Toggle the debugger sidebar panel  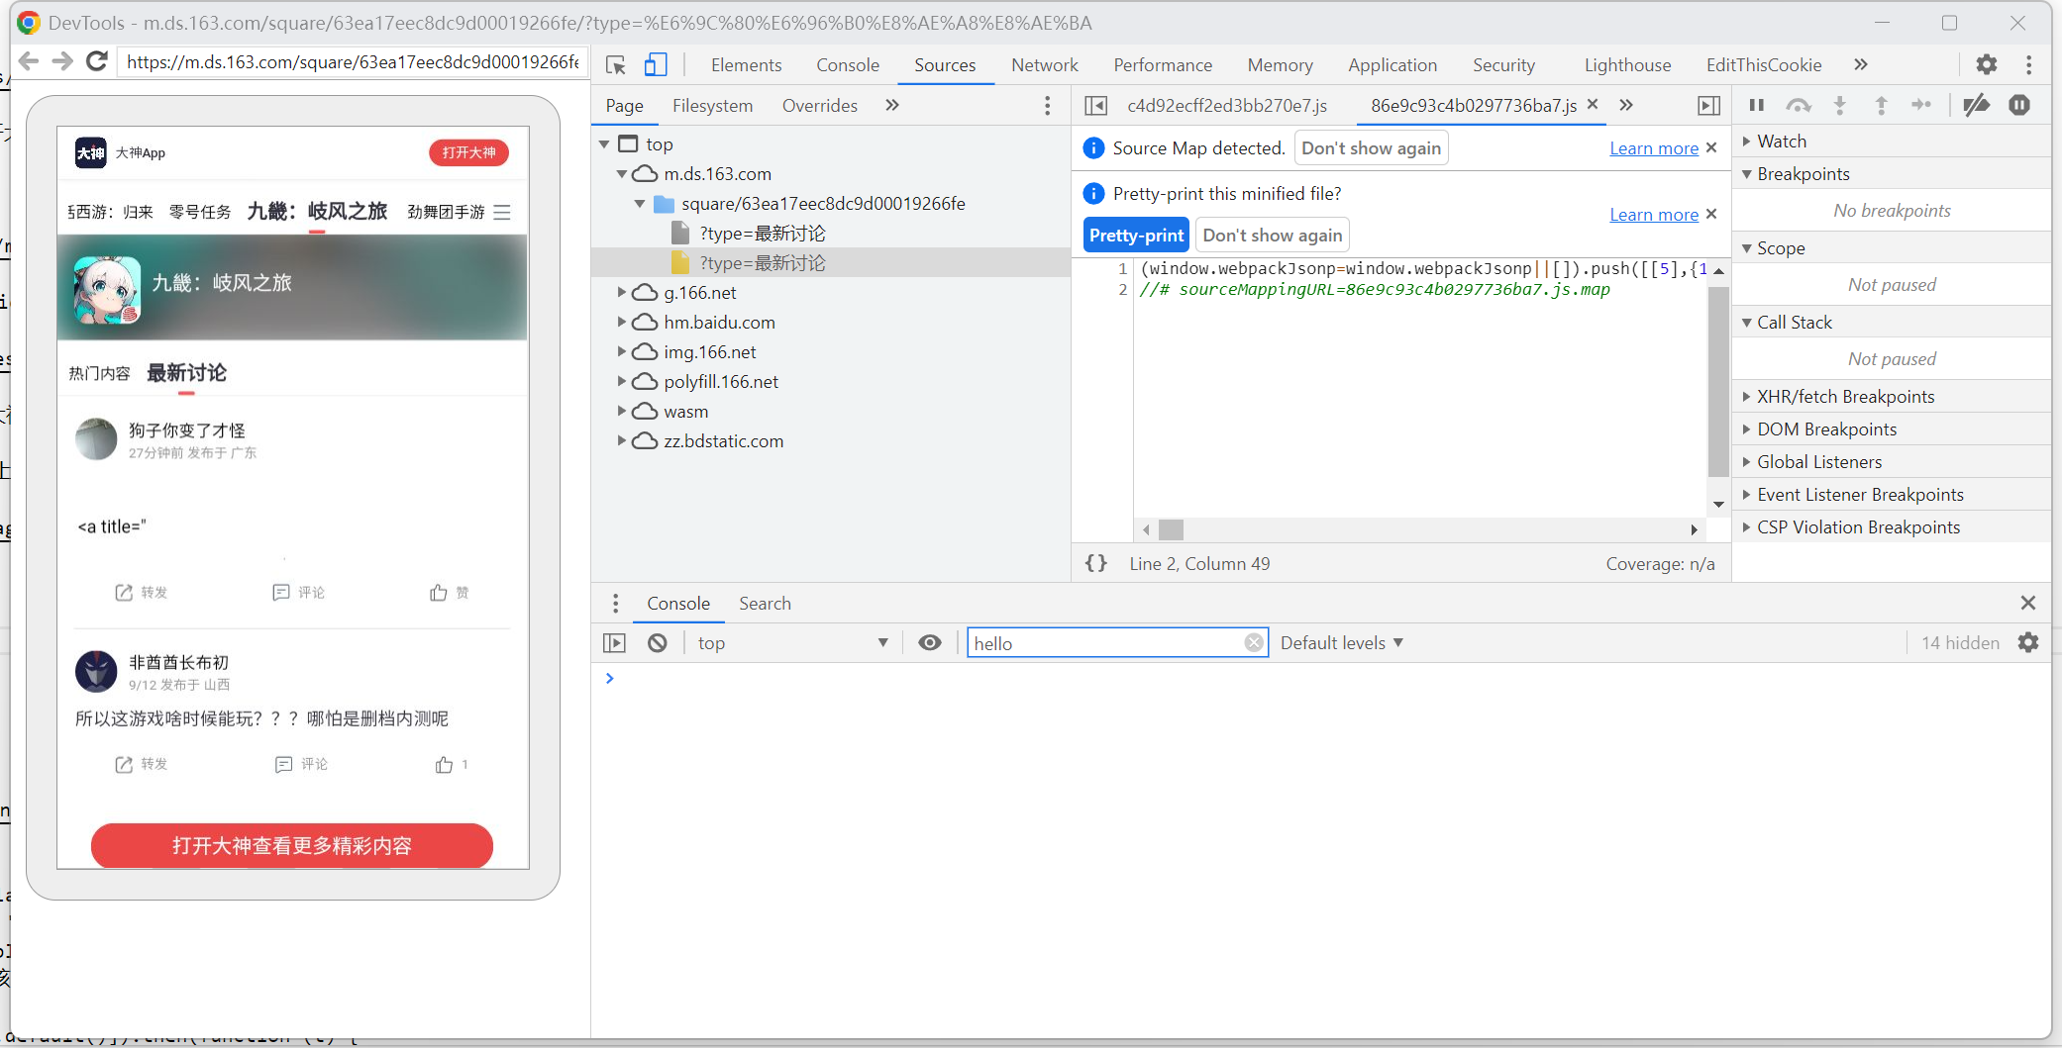1708,105
